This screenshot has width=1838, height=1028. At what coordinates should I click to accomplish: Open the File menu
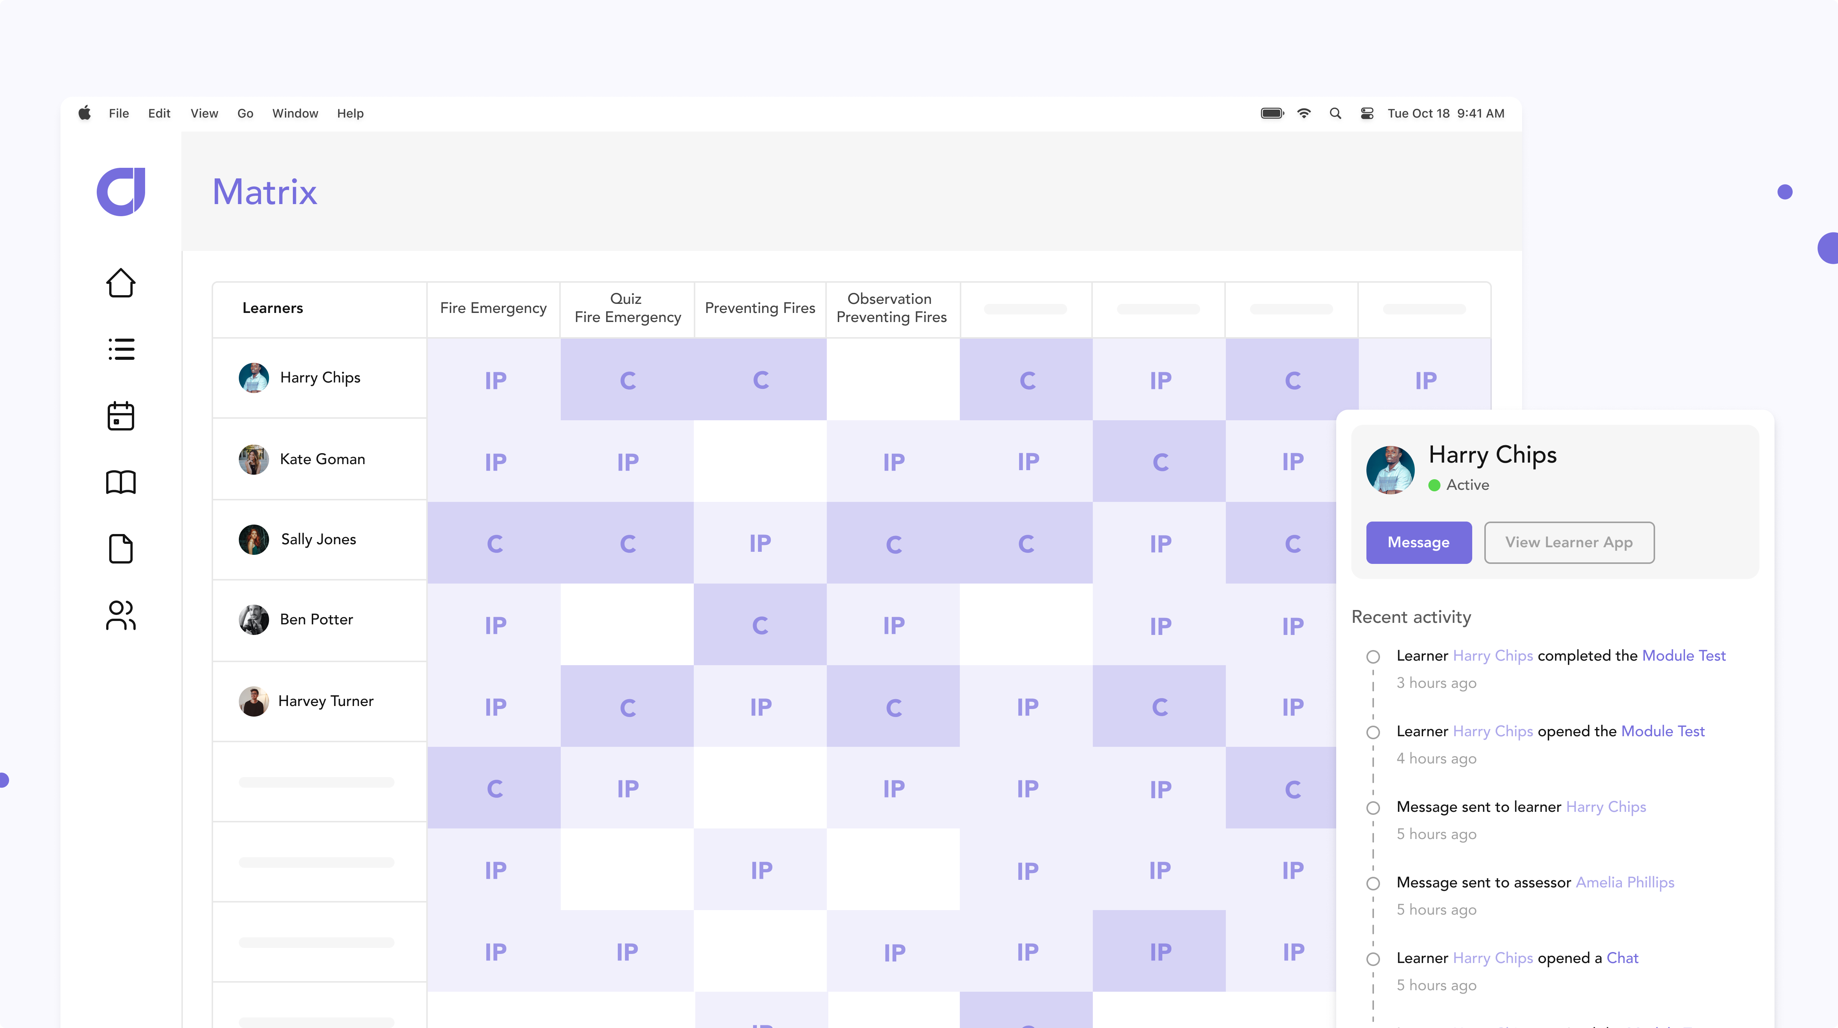(118, 113)
